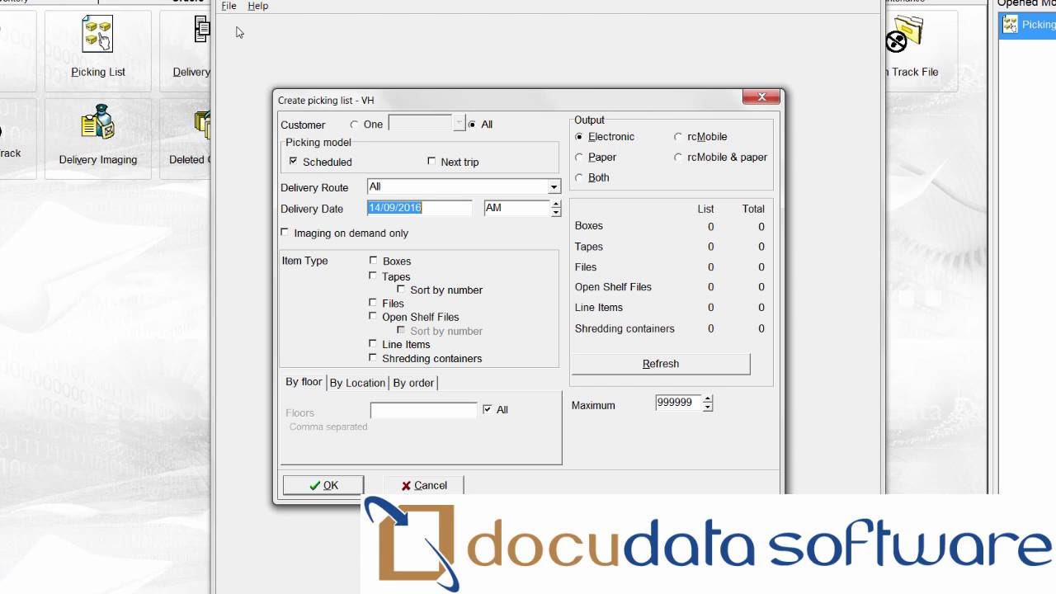Confirm the picking list with OK

click(323, 485)
